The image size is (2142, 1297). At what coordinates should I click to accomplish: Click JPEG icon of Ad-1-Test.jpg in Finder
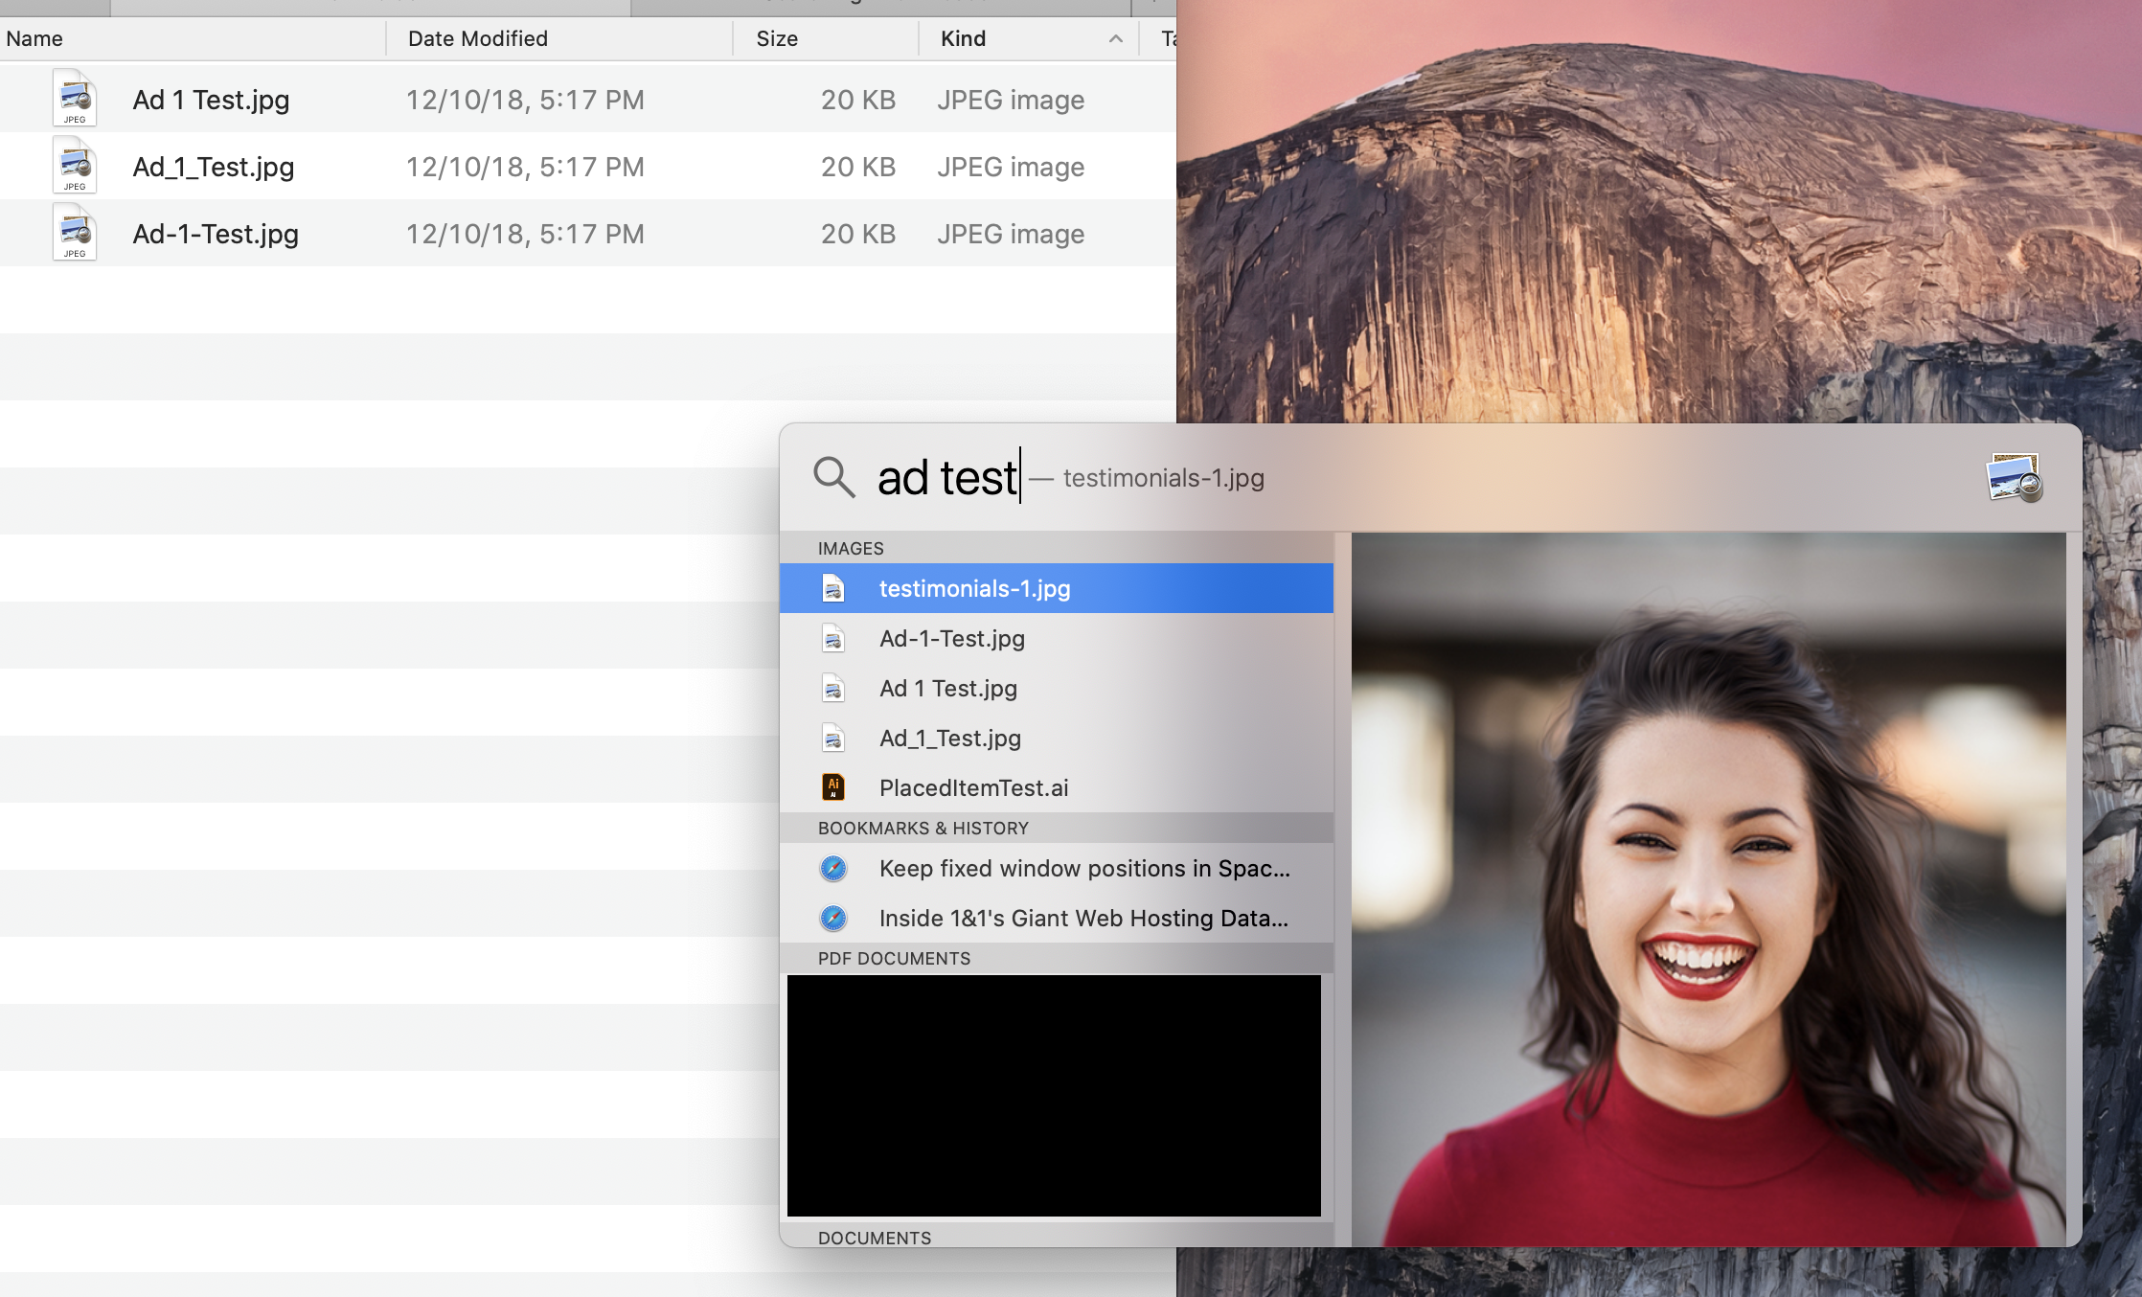click(x=75, y=233)
